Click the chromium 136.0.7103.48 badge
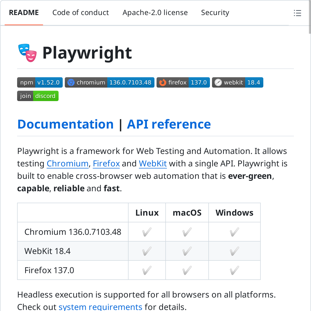The width and height of the screenshot is (311, 311). (x=109, y=82)
